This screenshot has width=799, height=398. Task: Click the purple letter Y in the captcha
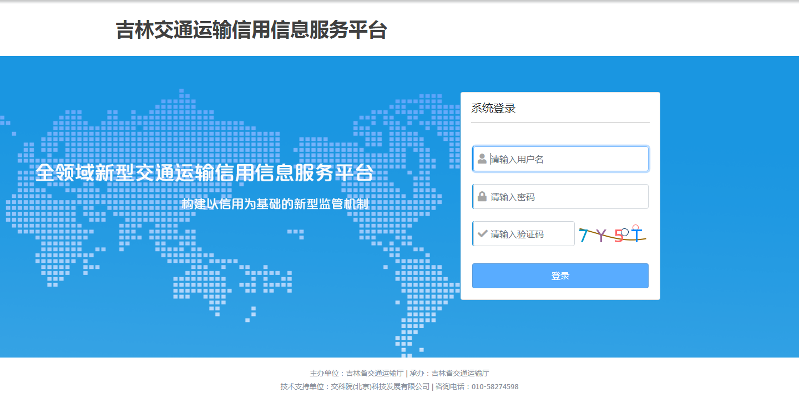point(600,236)
